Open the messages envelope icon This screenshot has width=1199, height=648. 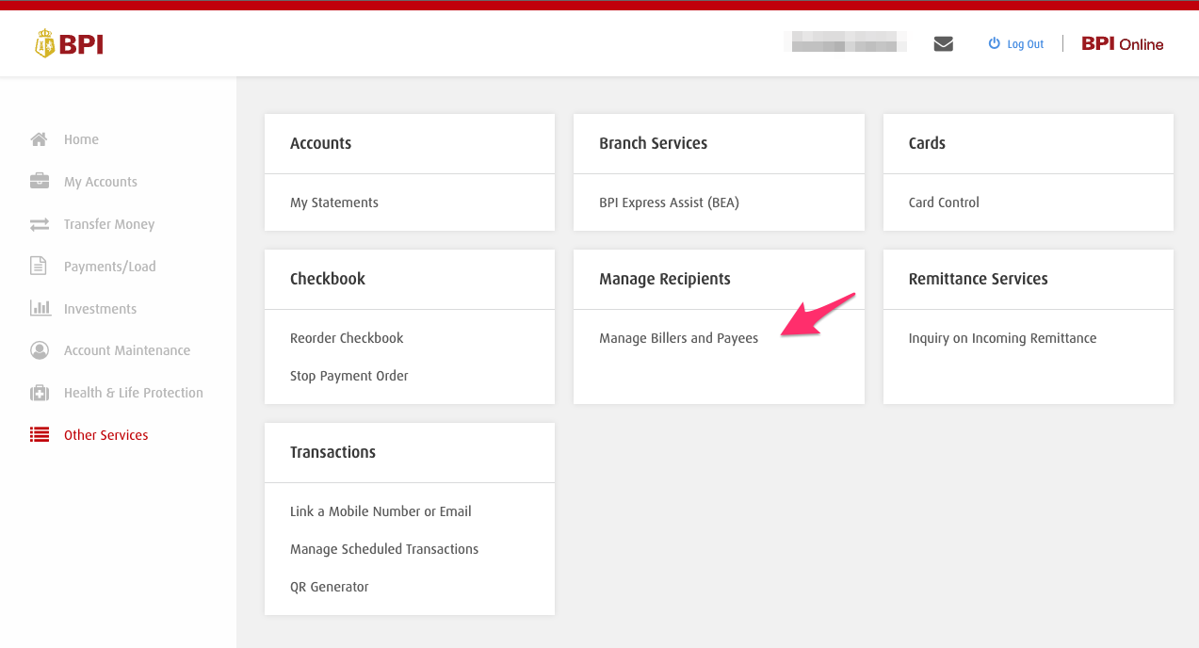[943, 43]
